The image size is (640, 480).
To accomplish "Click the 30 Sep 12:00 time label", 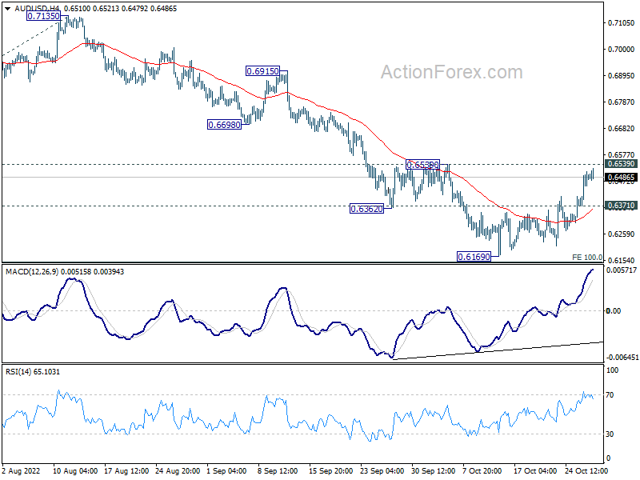I will pyautogui.click(x=434, y=471).
